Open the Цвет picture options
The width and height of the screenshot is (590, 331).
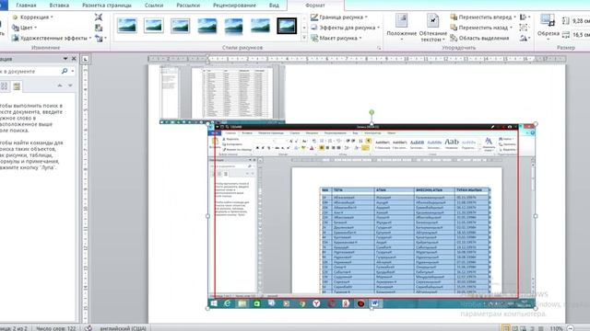click(x=24, y=28)
